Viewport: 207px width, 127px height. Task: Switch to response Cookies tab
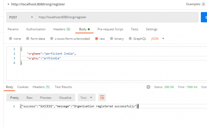[23, 87]
